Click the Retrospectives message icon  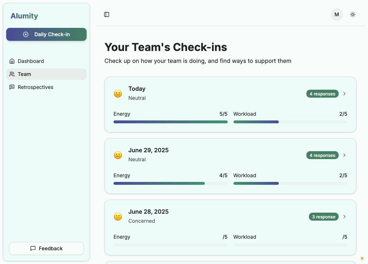[x=12, y=87]
